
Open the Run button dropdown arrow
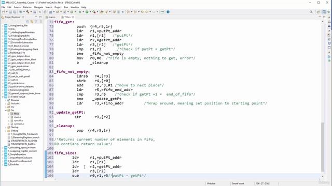pyautogui.click(x=90, y=12)
